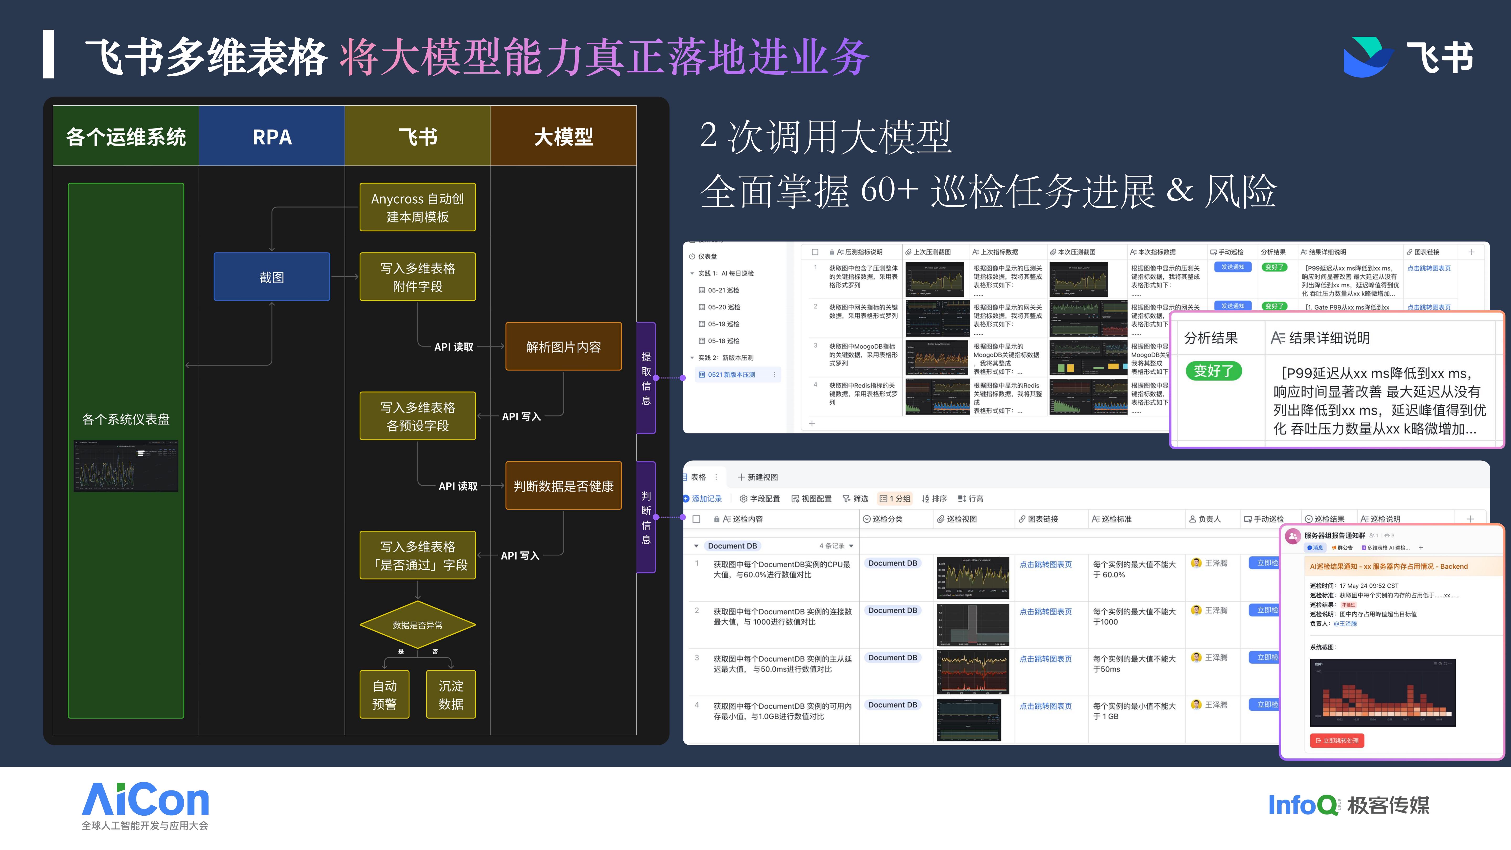Click the 截图 box in flowchart

coord(272,277)
